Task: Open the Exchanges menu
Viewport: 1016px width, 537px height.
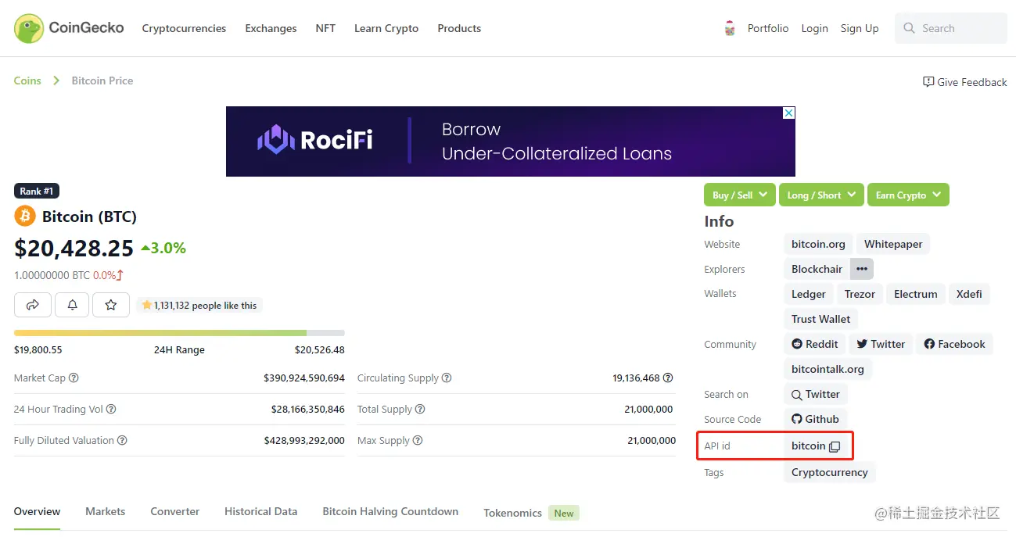Action: tap(271, 28)
